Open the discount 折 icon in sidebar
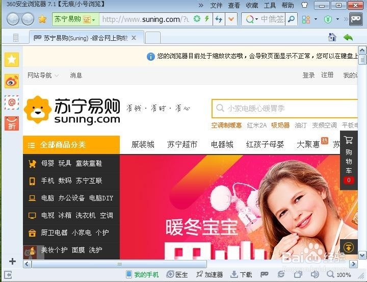Image resolution: width=367 pixels, height=282 pixels. coord(12,123)
